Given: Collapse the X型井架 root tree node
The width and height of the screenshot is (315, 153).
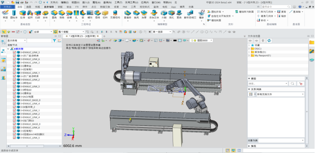Looking at the screenshot, I should (8, 49).
